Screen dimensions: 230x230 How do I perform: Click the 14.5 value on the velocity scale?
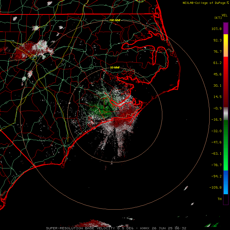click(217, 97)
